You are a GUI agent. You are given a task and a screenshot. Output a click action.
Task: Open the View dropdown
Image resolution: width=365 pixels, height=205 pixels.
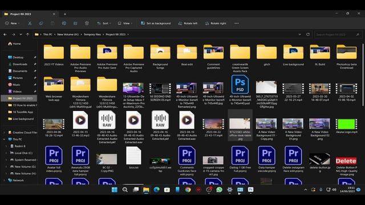[125, 23]
